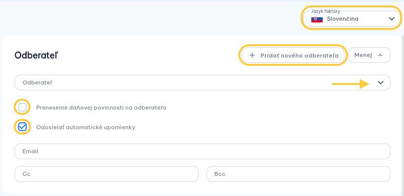
Task: Select the Bcc input field
Action: pyautogui.click(x=298, y=174)
